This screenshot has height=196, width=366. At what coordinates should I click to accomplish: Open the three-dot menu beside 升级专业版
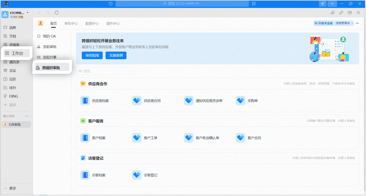pos(357,23)
